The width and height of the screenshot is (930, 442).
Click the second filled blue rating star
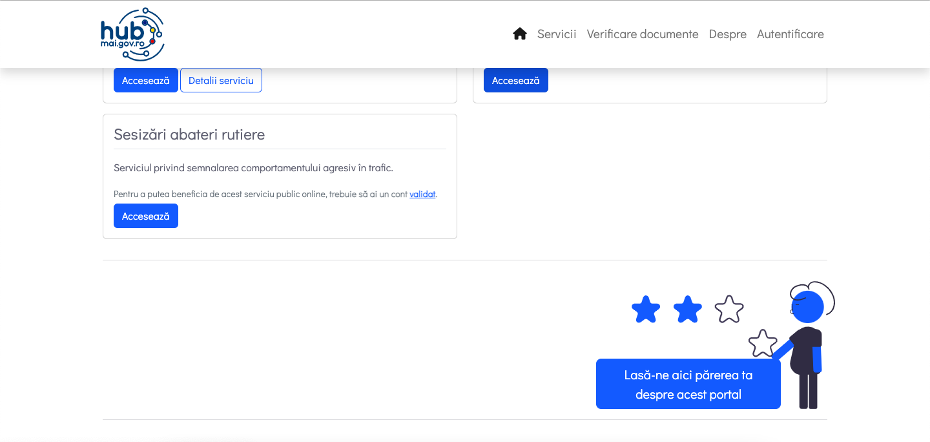(x=687, y=310)
